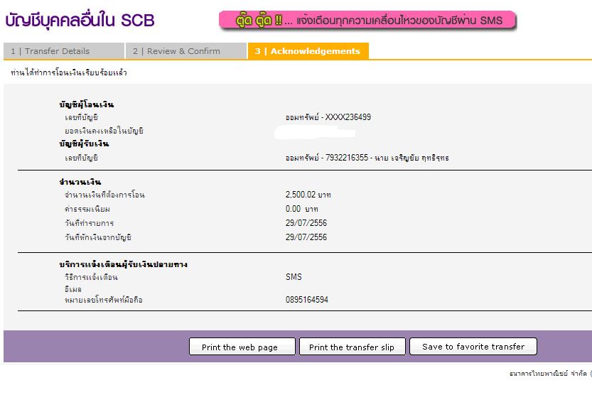Select sender account text XXXX236499

coord(348,117)
